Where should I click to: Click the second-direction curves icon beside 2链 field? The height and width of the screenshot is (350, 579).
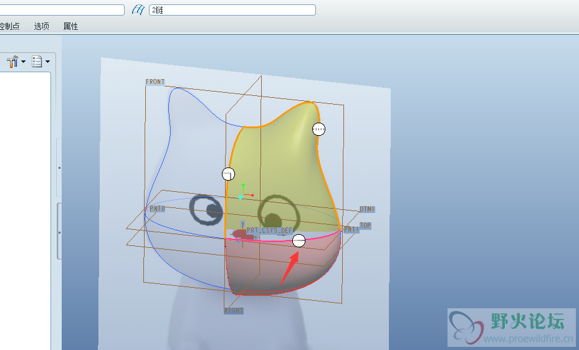pyautogui.click(x=138, y=10)
